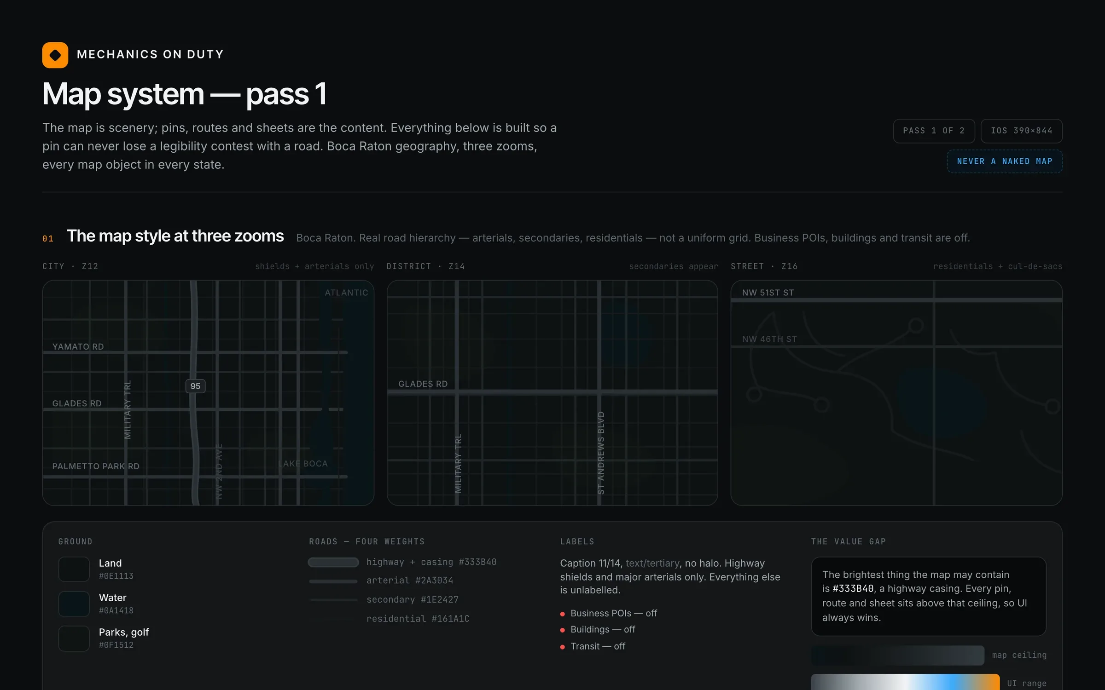Image resolution: width=1105 pixels, height=690 pixels.
Task: Click the 'Transit — off' bullet item
Action: click(x=593, y=646)
